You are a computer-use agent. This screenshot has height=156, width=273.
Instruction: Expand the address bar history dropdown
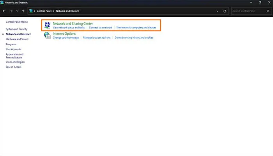click(217, 11)
